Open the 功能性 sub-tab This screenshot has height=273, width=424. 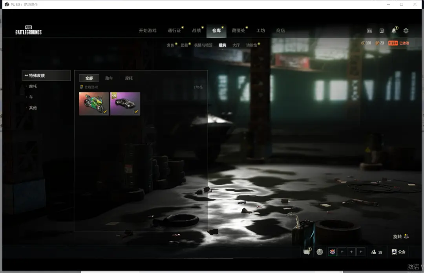tap(252, 45)
